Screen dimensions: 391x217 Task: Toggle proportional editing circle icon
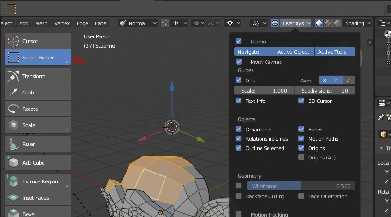pos(196,23)
